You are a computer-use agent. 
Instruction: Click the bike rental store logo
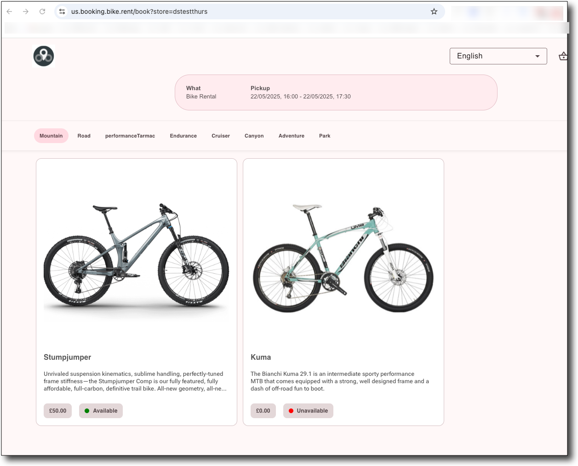[x=44, y=56]
